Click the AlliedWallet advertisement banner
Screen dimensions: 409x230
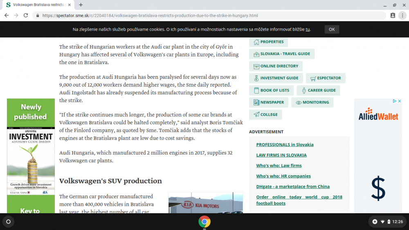378,156
